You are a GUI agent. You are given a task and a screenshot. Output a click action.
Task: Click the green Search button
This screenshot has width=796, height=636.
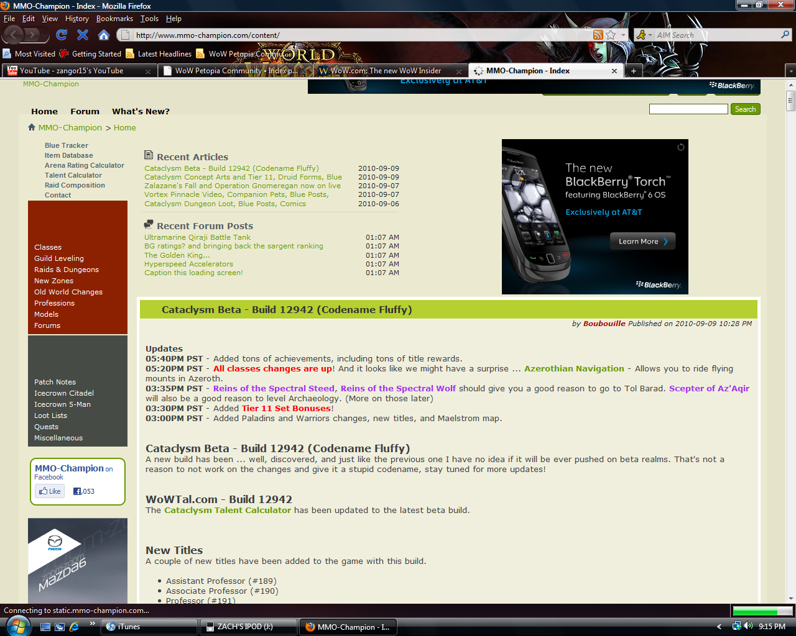click(x=745, y=109)
